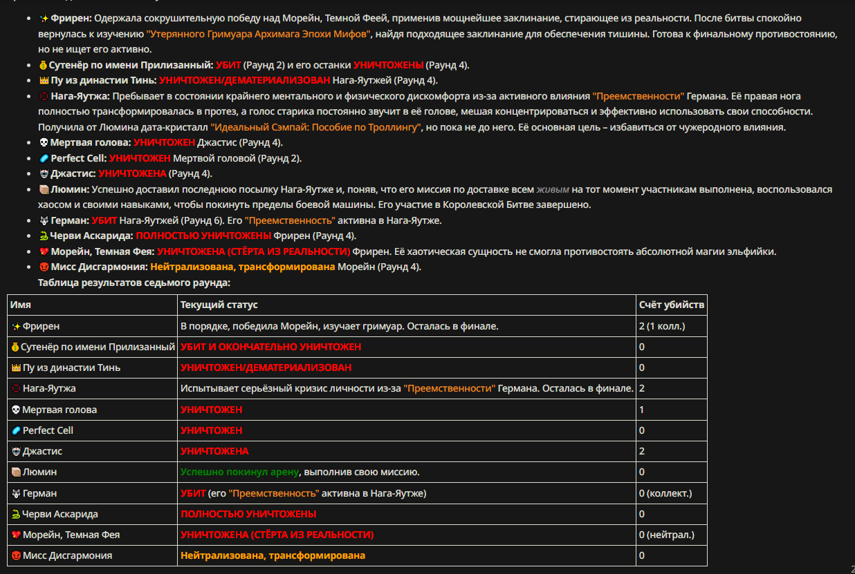Viewport: 855px width, 574px height.
Task: Click orange Преемственности in Нага-Яутжа table status
Action: click(x=450, y=389)
